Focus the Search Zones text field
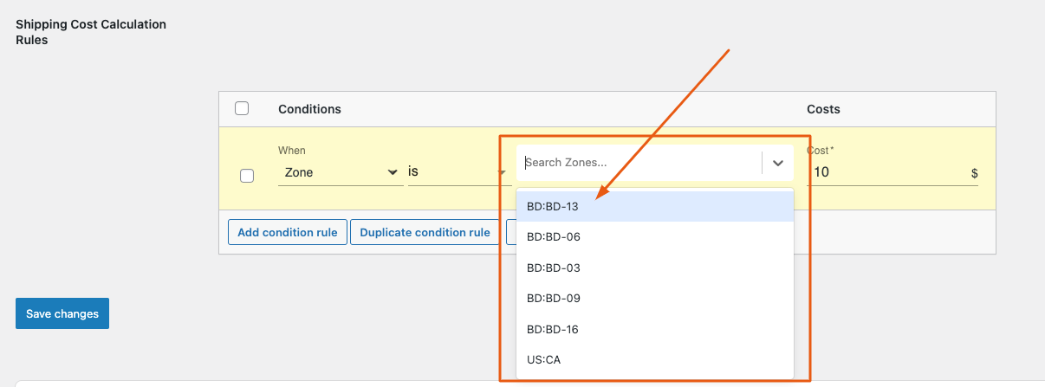This screenshot has width=1045, height=387. 637,163
